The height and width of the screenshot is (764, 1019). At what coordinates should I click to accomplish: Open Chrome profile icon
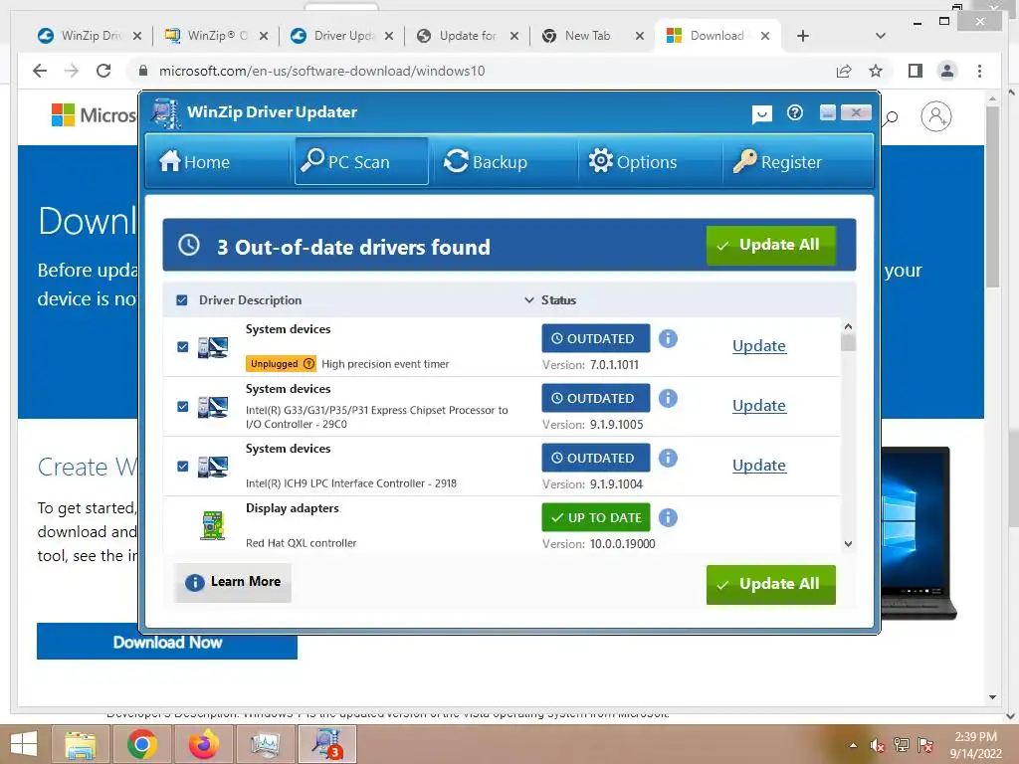click(947, 71)
